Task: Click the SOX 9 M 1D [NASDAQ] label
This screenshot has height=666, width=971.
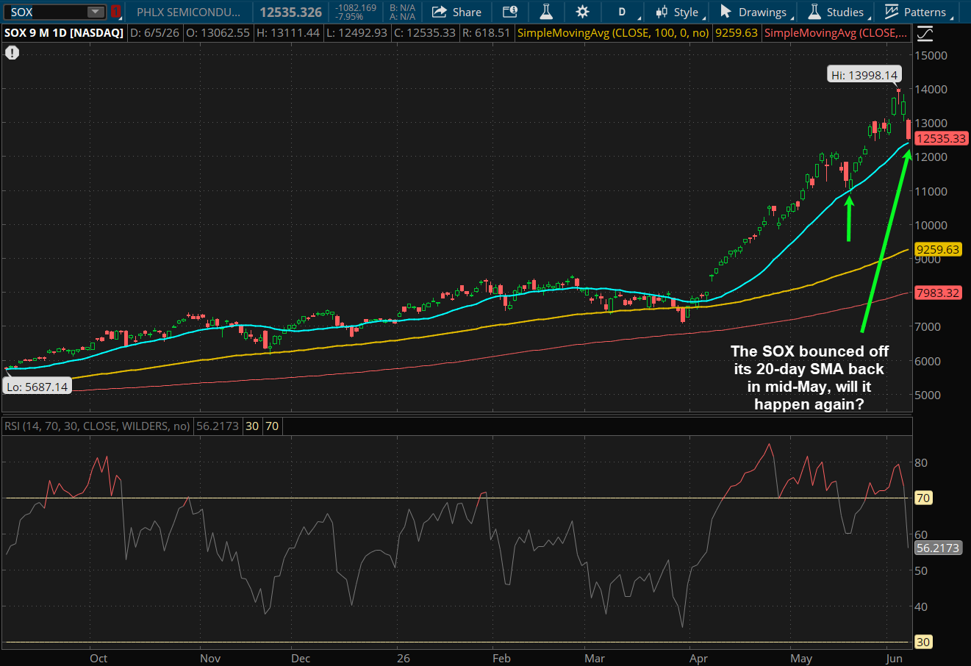Action: [64, 33]
